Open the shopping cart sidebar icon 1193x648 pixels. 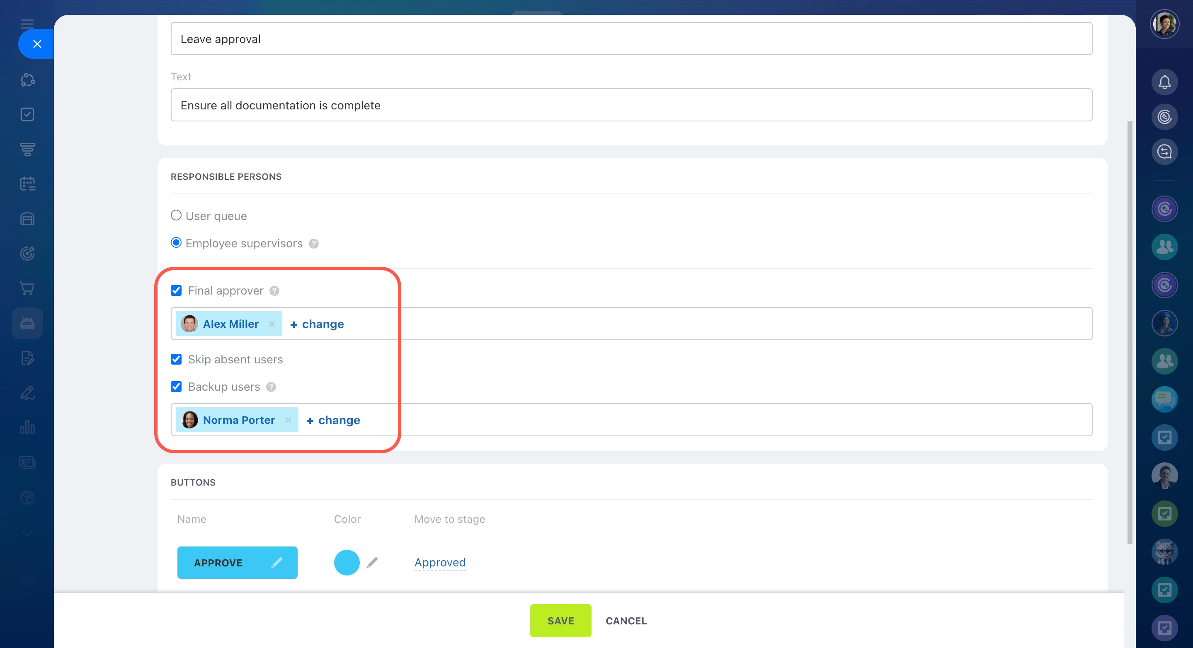(27, 288)
